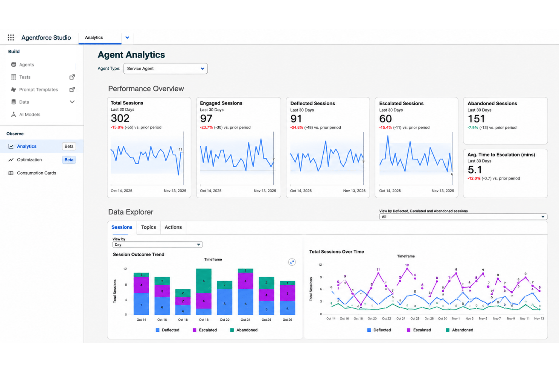Click the Oct 14 bar in Session Outcome Trend
The height and width of the screenshot is (372, 559).
(141, 294)
